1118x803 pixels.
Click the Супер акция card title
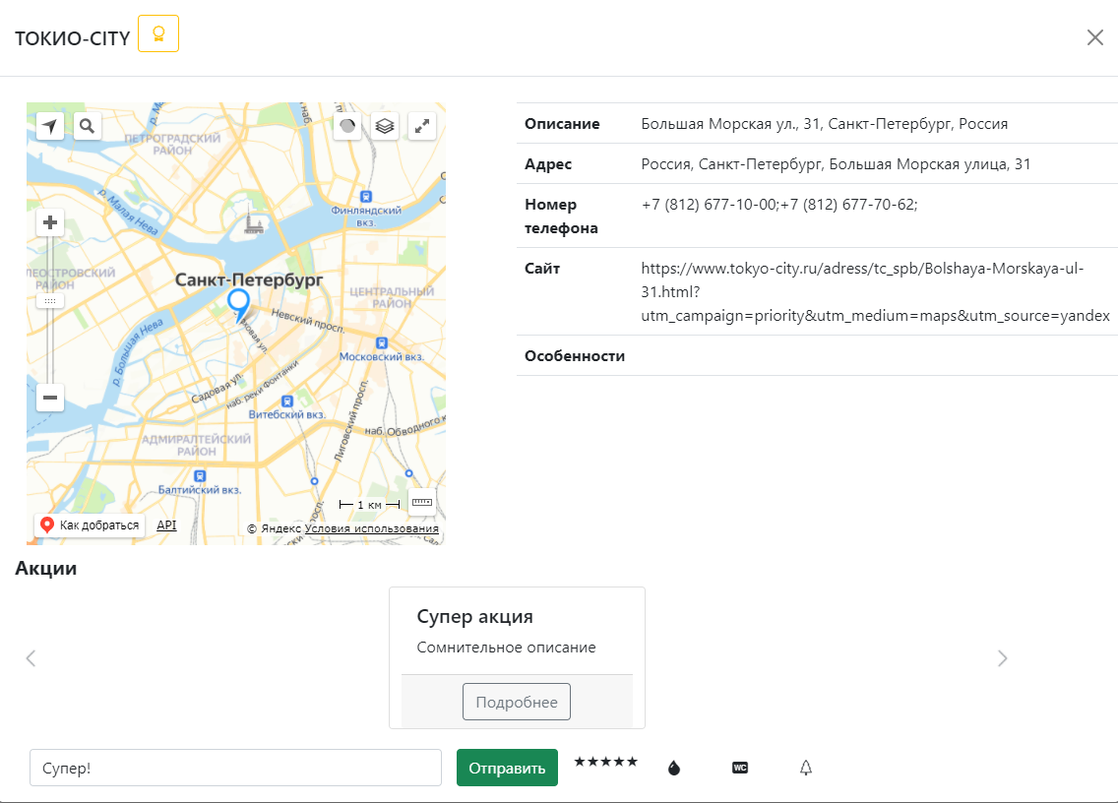coord(475,616)
